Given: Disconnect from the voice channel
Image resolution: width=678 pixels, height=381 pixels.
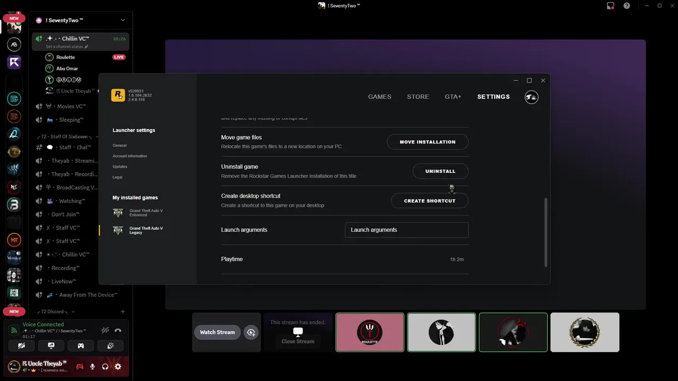Looking at the screenshot, I should pyautogui.click(x=118, y=330).
